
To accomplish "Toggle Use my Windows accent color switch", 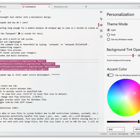I will (x=110, y=75).
